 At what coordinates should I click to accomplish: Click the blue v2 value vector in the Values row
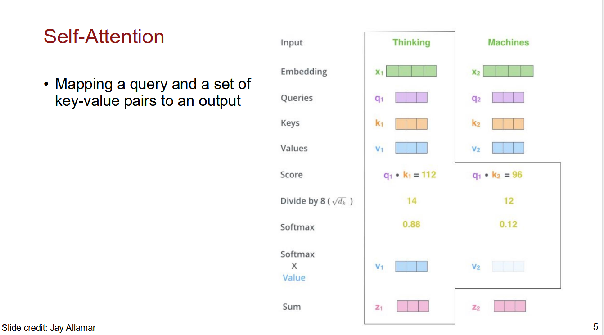508,148
